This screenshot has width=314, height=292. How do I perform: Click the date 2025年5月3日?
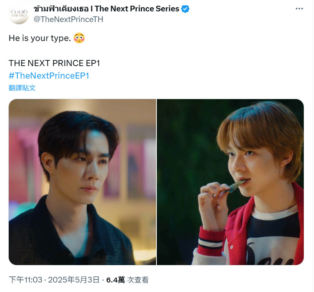point(74,280)
